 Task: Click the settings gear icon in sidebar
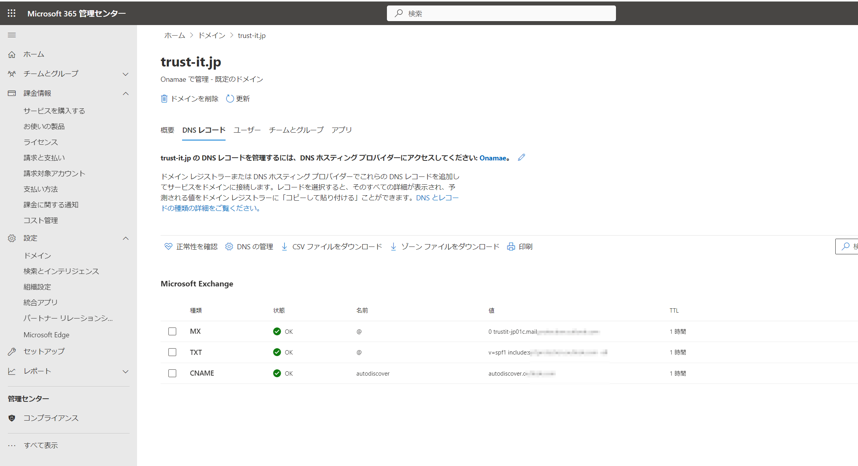(12, 238)
